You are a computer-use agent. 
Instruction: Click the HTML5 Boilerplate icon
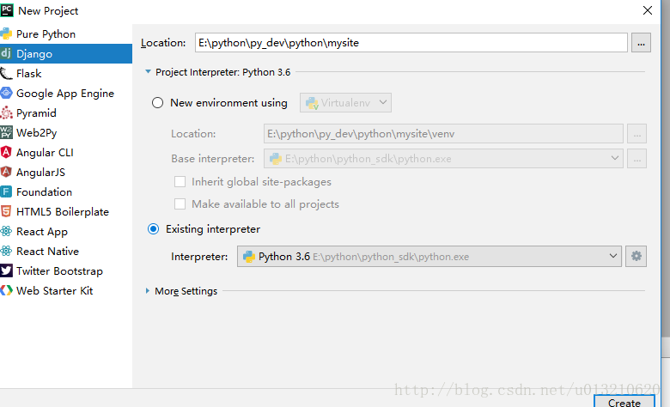pos(6,211)
